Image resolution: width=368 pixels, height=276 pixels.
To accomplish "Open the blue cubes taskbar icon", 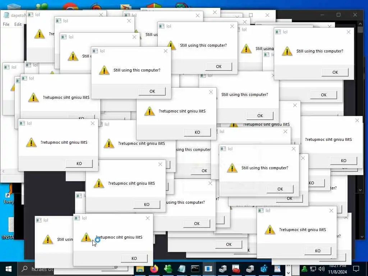I will (264, 269).
